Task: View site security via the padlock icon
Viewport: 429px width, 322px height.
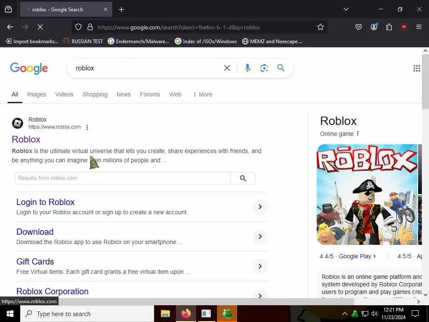Action: click(x=90, y=27)
